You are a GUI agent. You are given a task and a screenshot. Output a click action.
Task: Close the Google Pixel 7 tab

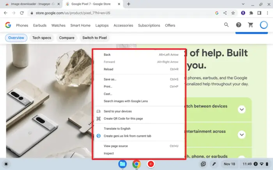119,4
